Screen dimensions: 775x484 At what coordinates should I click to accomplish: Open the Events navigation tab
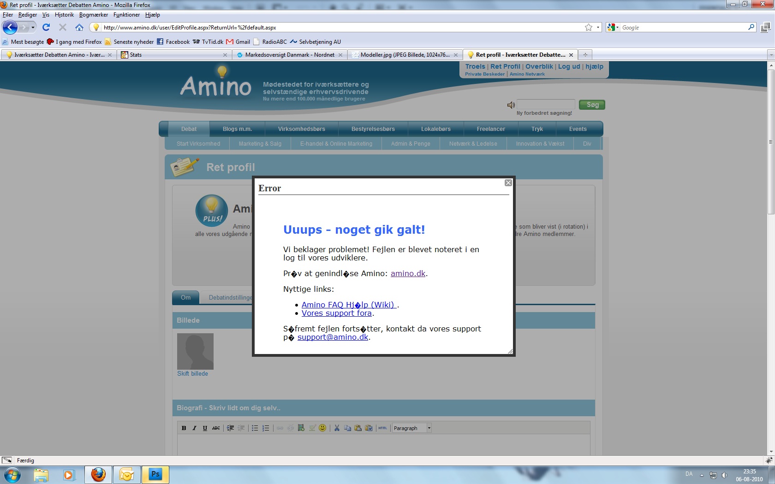click(x=578, y=129)
